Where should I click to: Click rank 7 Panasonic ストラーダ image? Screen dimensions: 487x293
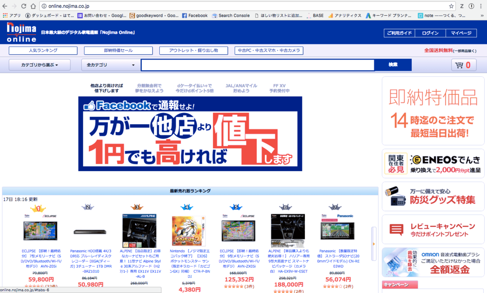337,231
